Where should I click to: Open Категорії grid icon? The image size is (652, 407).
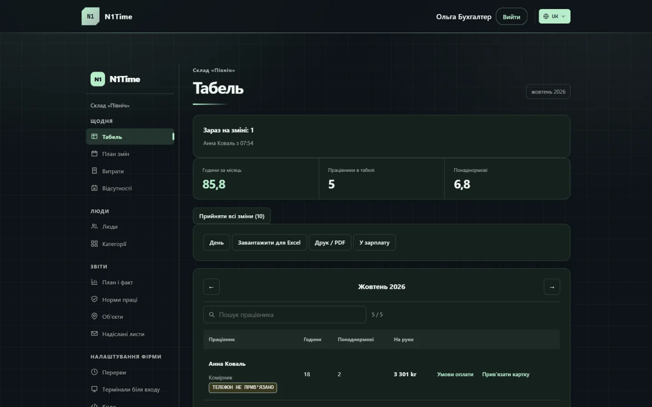(94, 244)
